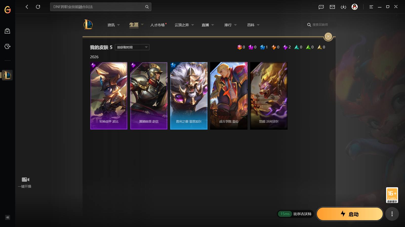Refresh the page with reload icon
This screenshot has height=227, width=405.
38,7
